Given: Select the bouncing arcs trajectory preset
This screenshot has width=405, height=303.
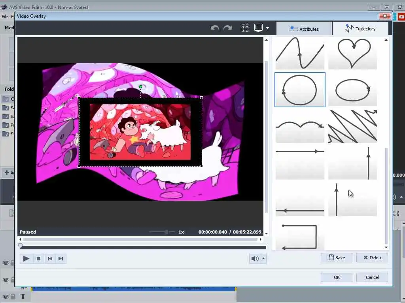Looking at the screenshot, I should tap(300, 126).
